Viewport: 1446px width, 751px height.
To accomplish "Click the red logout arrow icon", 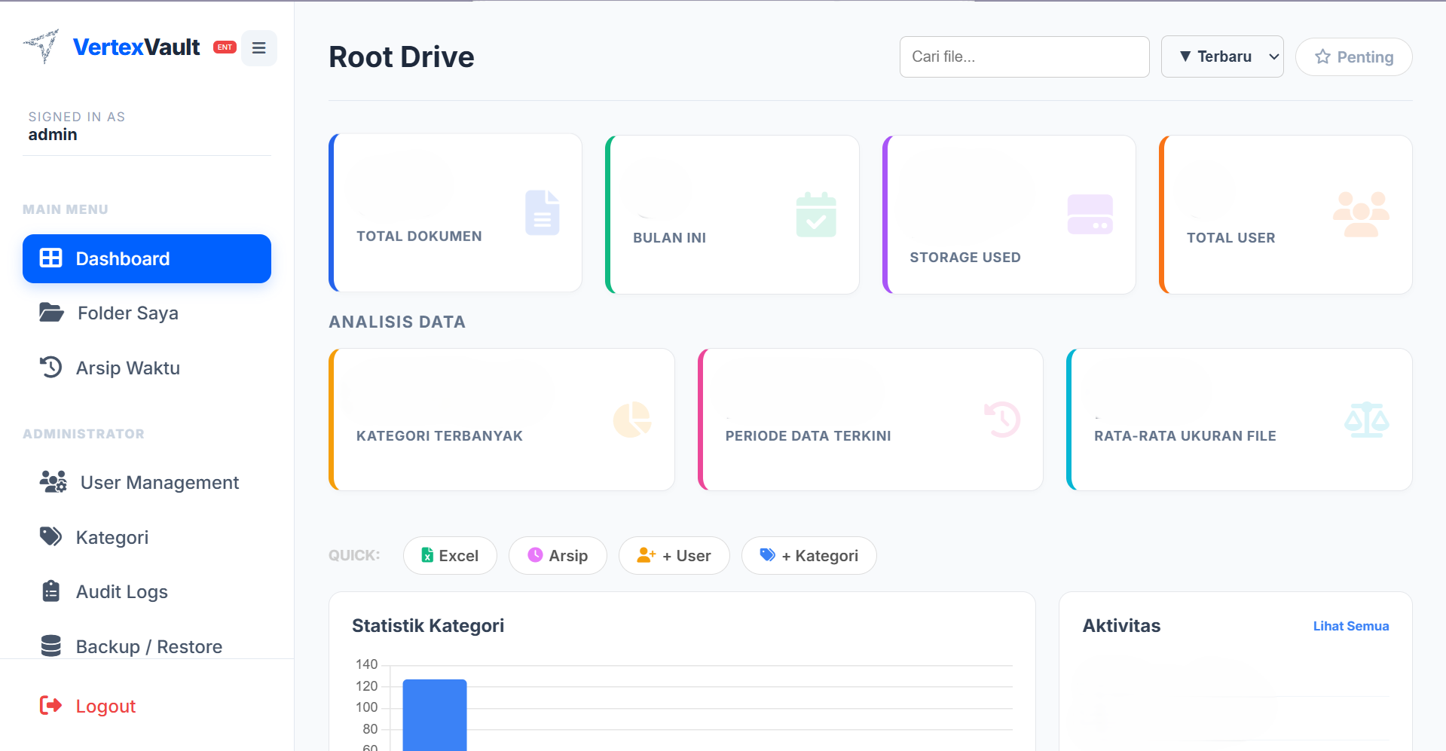I will point(50,705).
